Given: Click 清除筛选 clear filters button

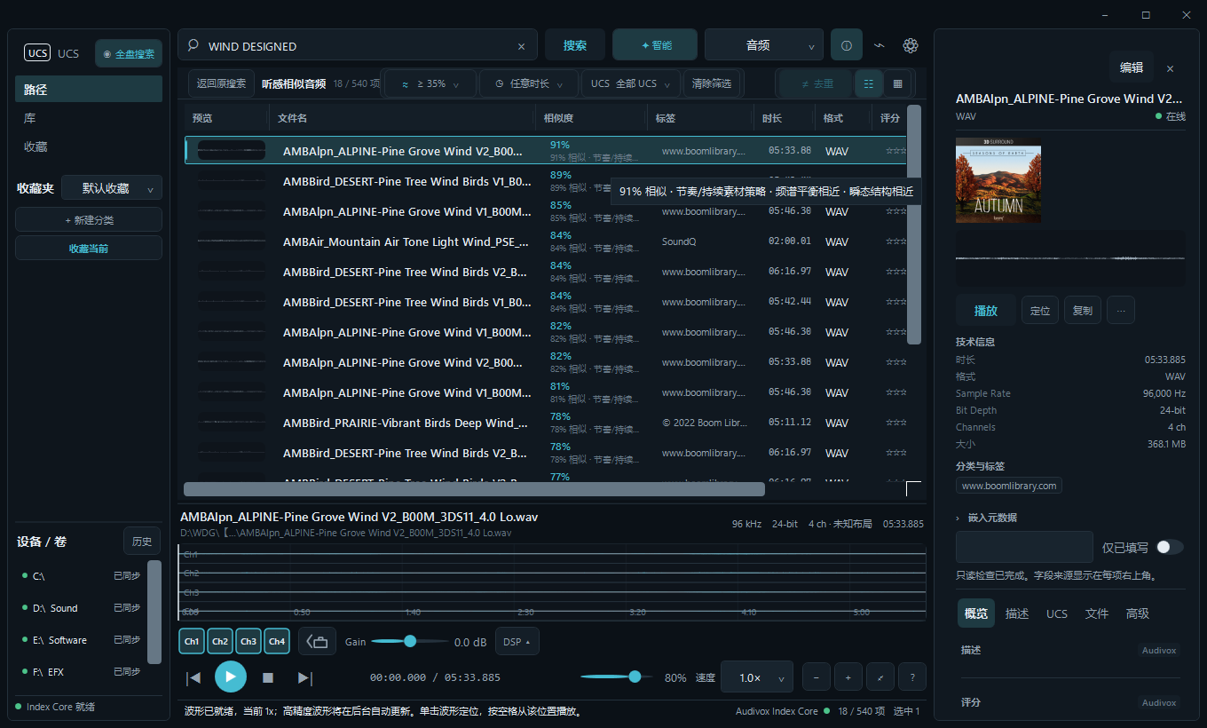Looking at the screenshot, I should [712, 83].
